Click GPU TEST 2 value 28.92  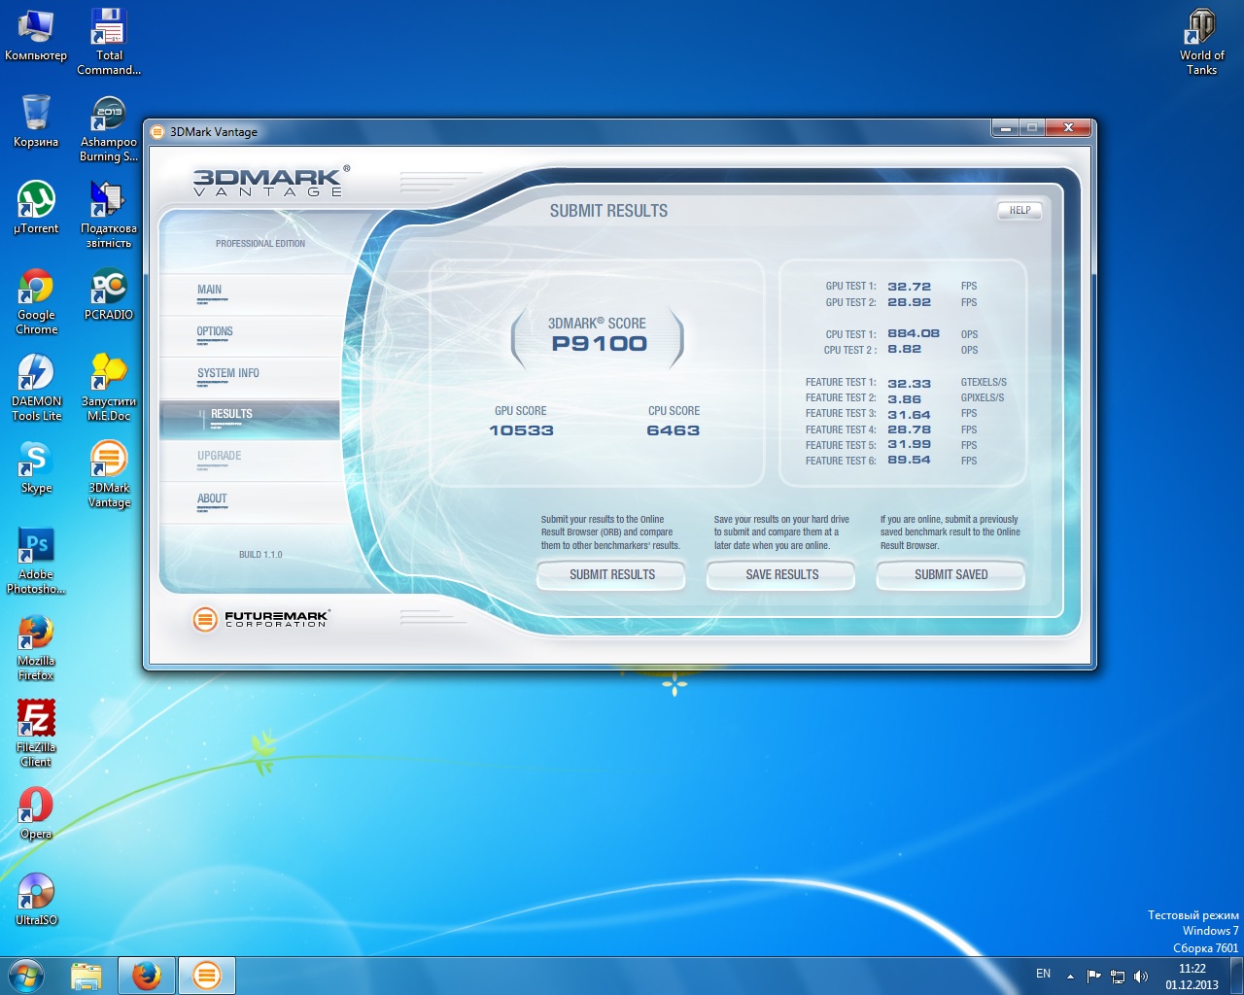click(909, 302)
